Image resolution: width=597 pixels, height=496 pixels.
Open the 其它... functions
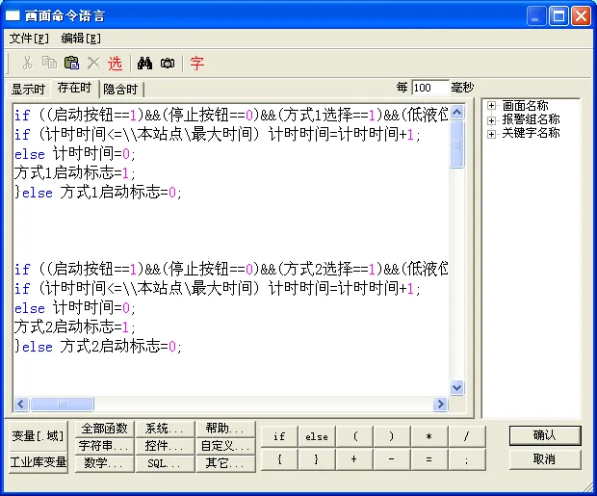pos(225,463)
